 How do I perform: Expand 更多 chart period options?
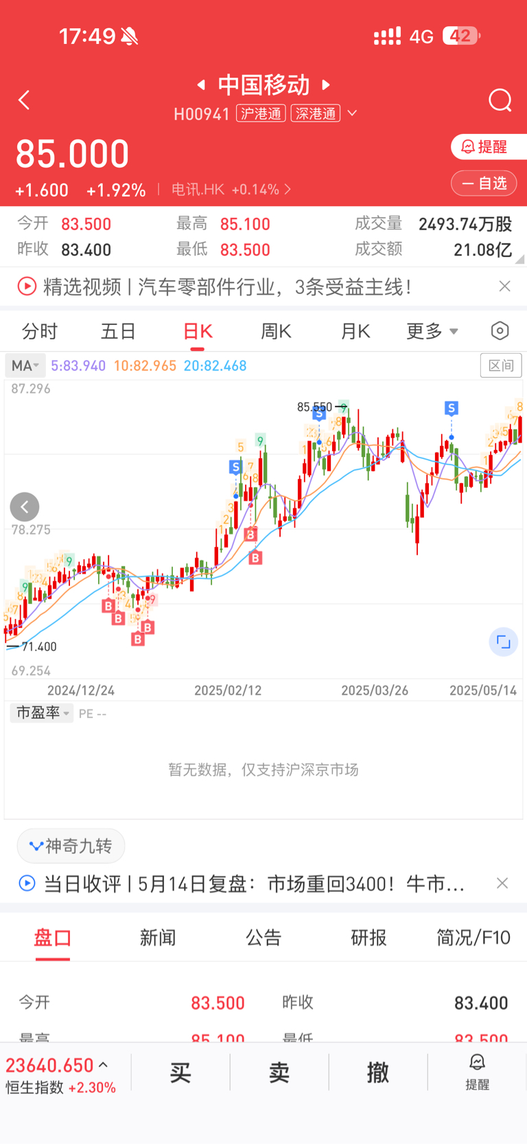(432, 331)
